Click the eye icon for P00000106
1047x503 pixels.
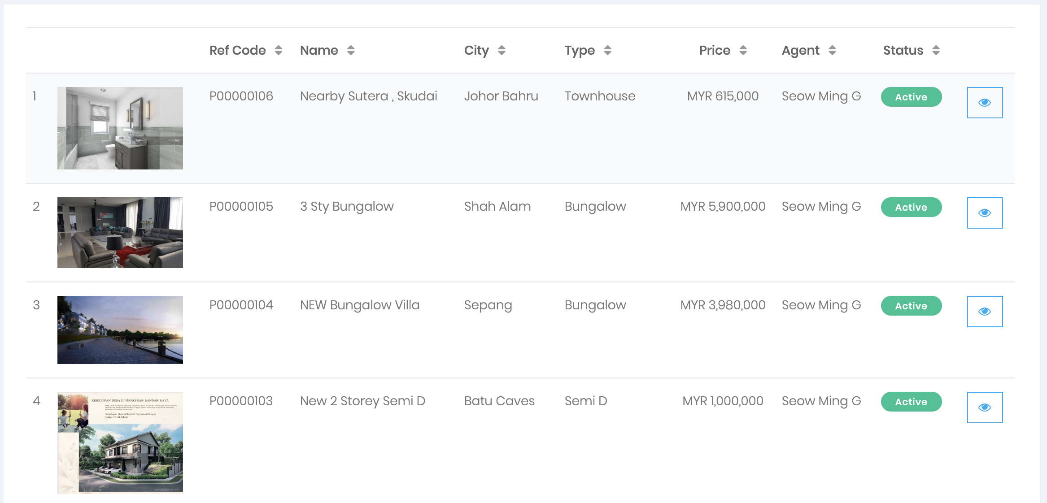[985, 103]
